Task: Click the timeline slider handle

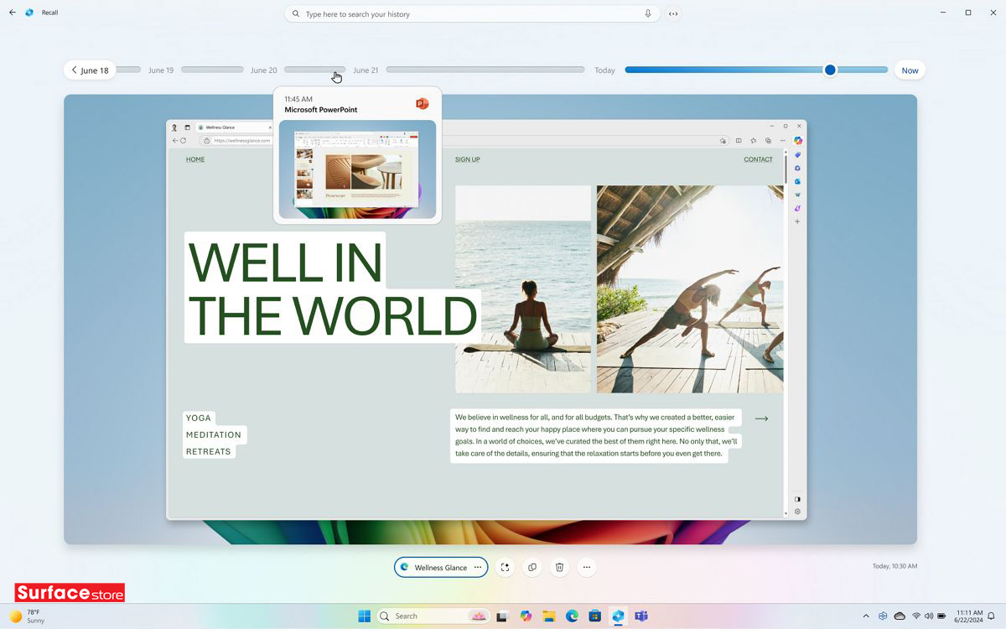Action: 830,70
